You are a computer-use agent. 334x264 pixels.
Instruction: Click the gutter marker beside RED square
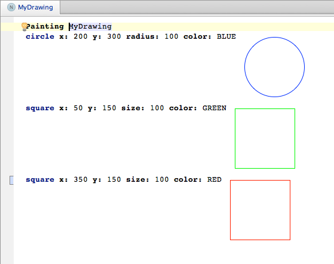click(11, 180)
